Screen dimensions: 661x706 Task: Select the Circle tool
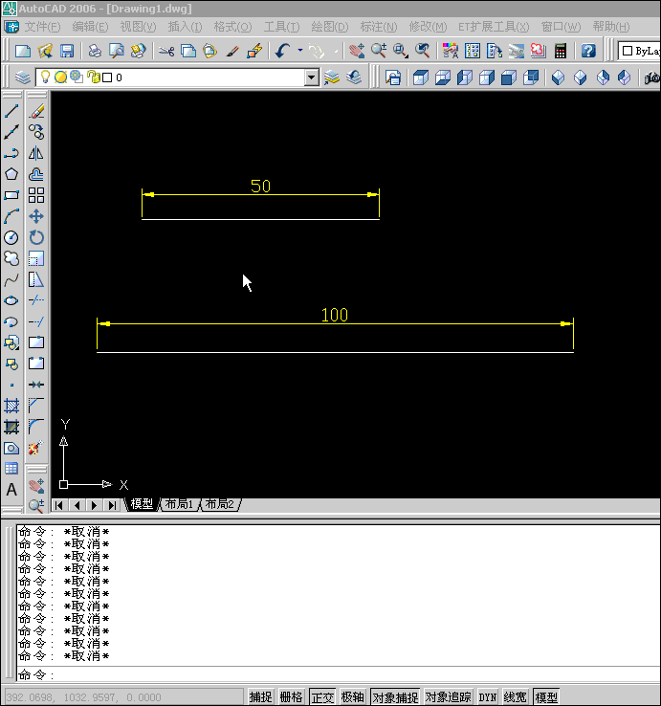[x=11, y=237]
